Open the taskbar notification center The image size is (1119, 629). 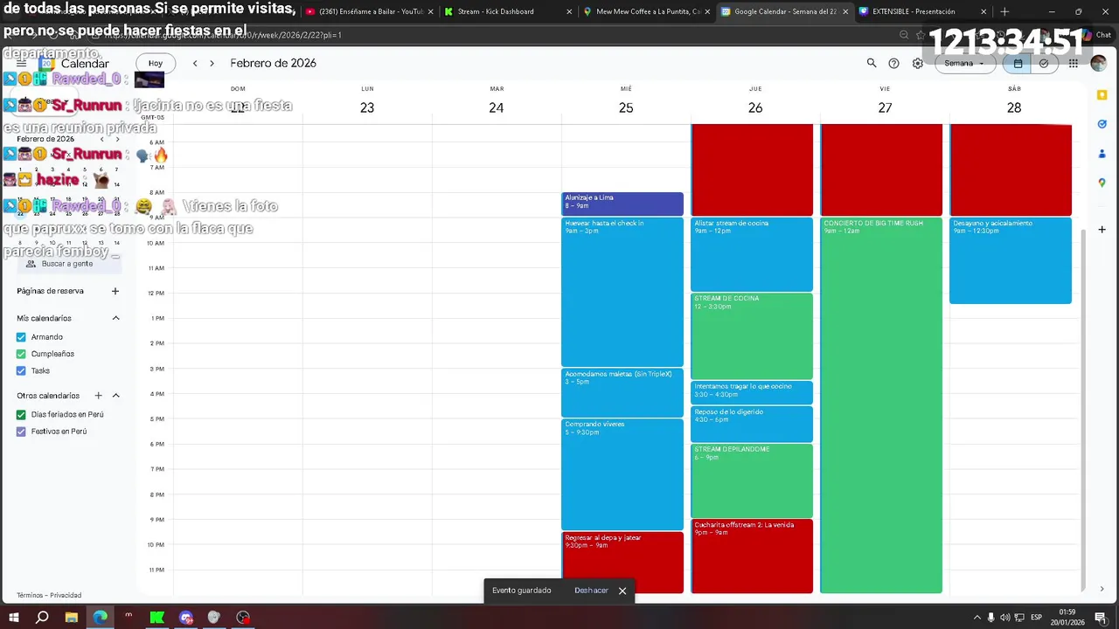[x=1102, y=618]
